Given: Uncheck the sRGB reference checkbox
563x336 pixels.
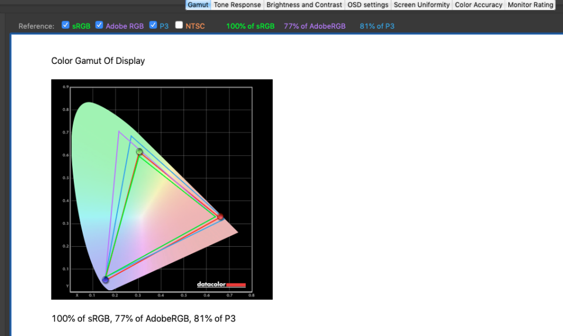Looking at the screenshot, I should coord(65,25).
